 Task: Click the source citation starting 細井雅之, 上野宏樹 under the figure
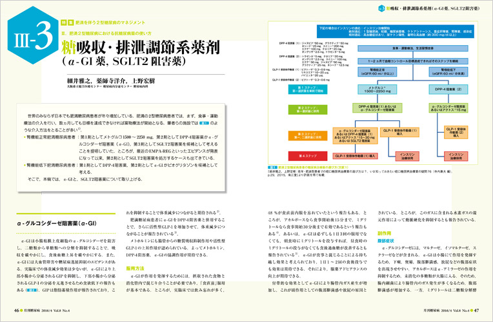359,173
